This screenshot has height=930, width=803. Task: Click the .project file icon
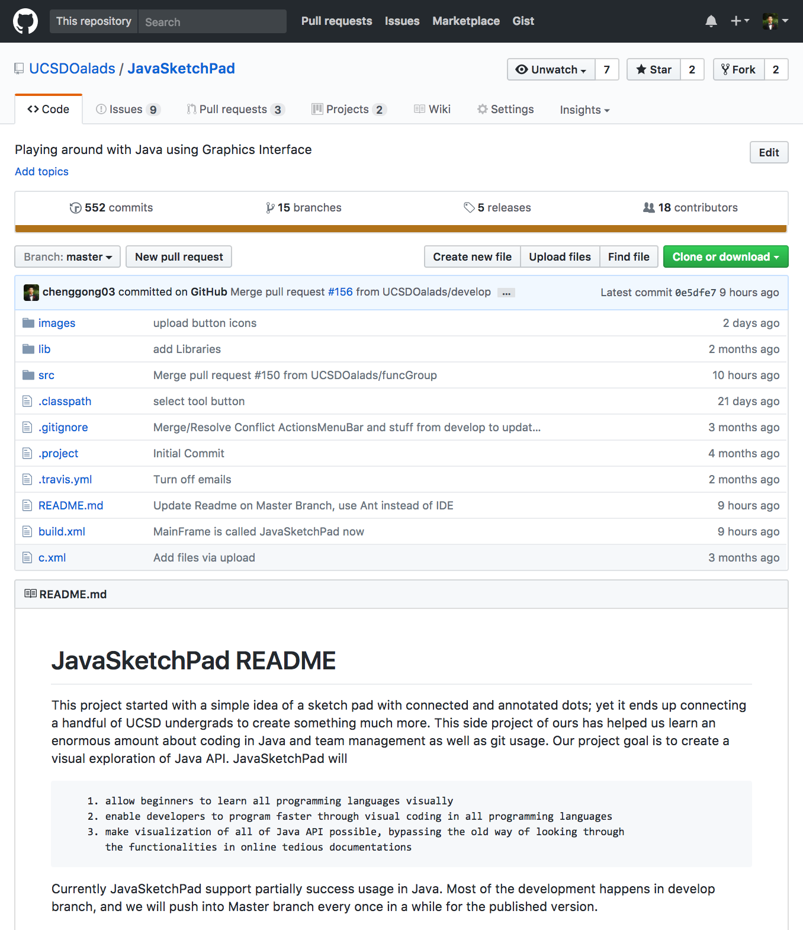tap(27, 453)
